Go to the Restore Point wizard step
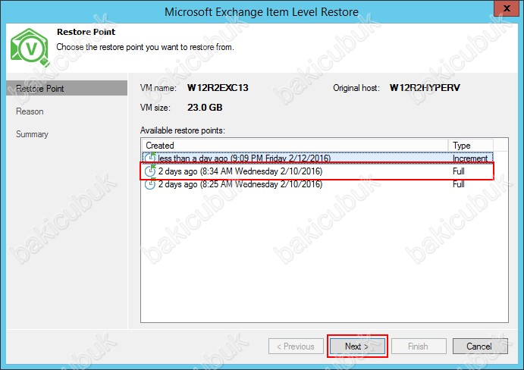 (x=67, y=89)
